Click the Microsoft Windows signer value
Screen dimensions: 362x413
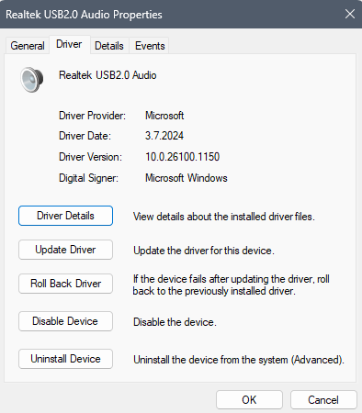(187, 178)
